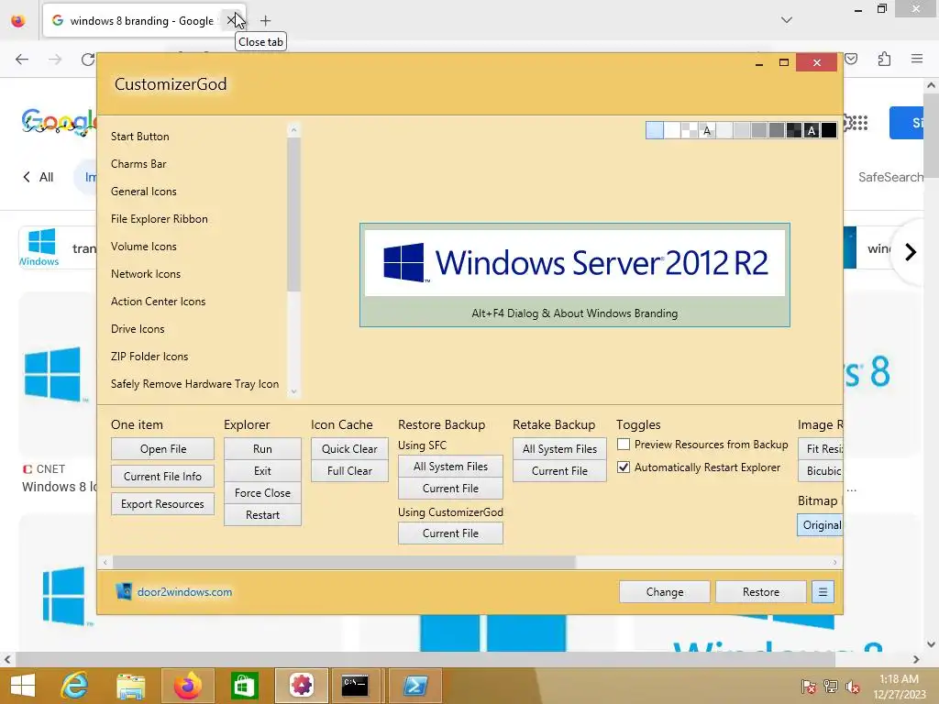Choose Safely Remove Hardware Tray Icon
The width and height of the screenshot is (939, 704).
point(194,384)
